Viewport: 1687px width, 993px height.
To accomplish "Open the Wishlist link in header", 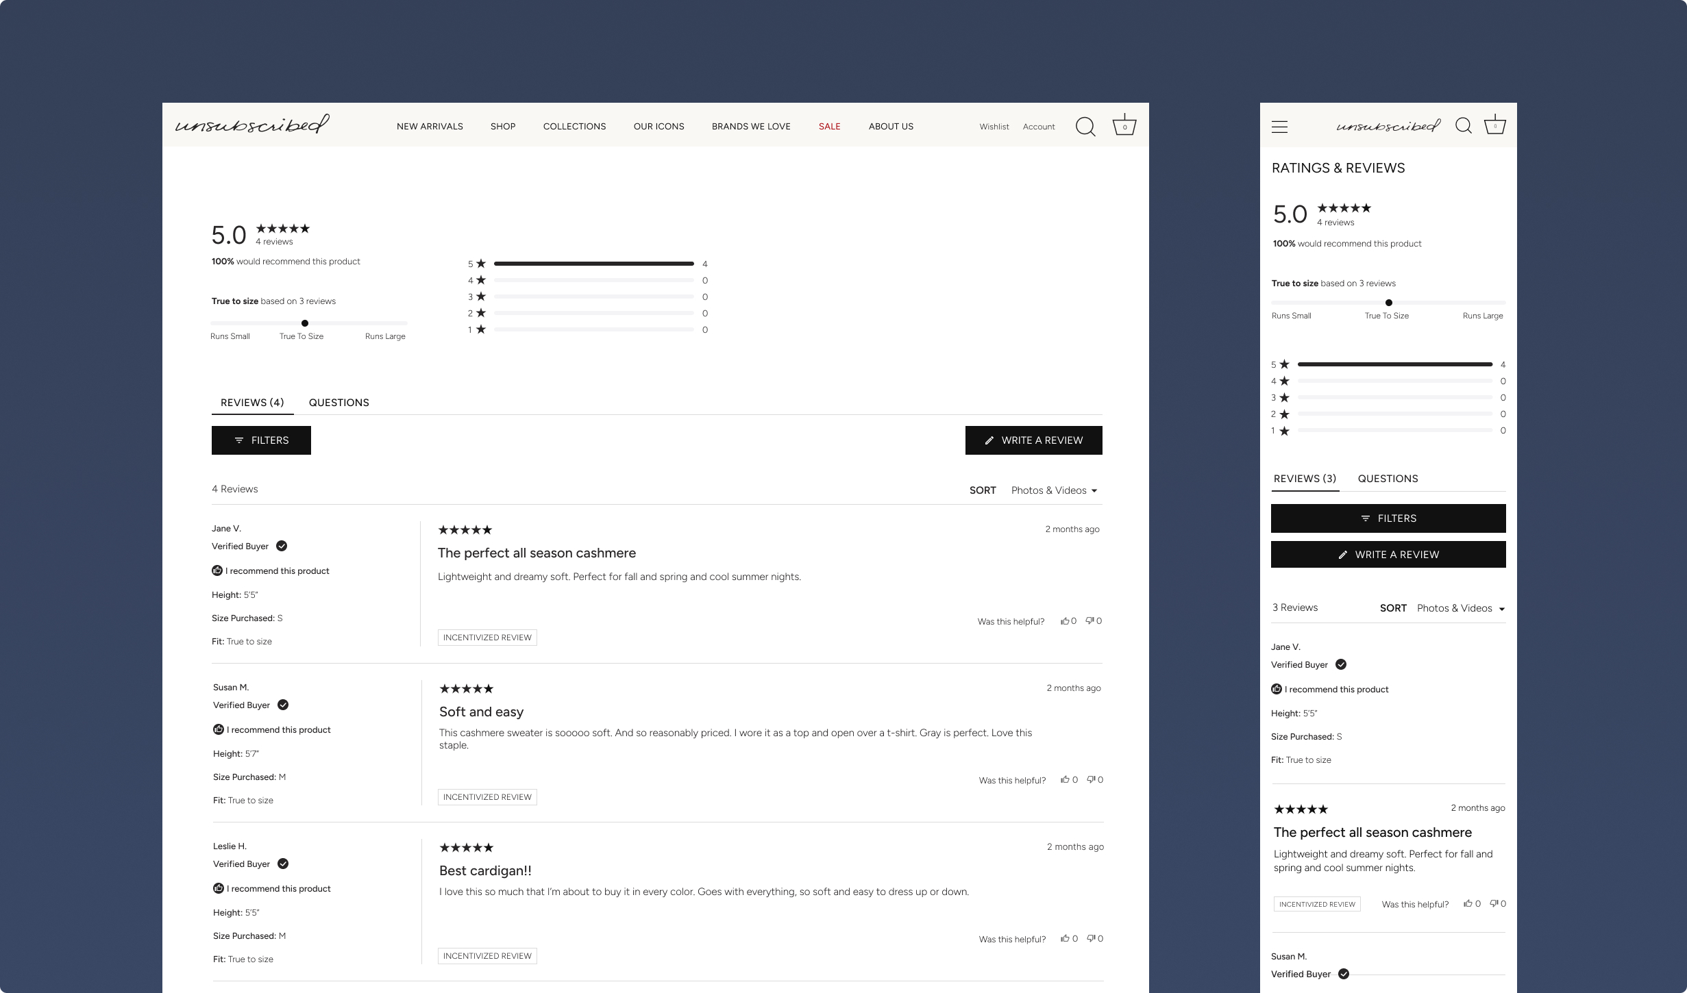I will [994, 127].
